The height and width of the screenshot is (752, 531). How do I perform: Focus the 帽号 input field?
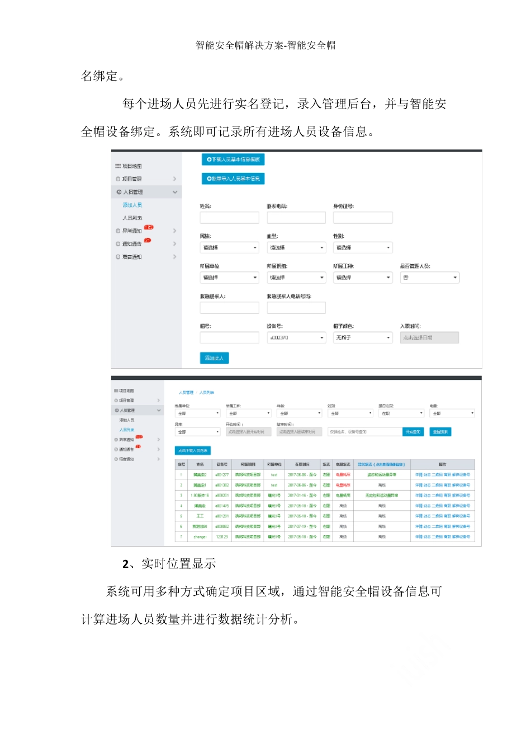click(230, 337)
